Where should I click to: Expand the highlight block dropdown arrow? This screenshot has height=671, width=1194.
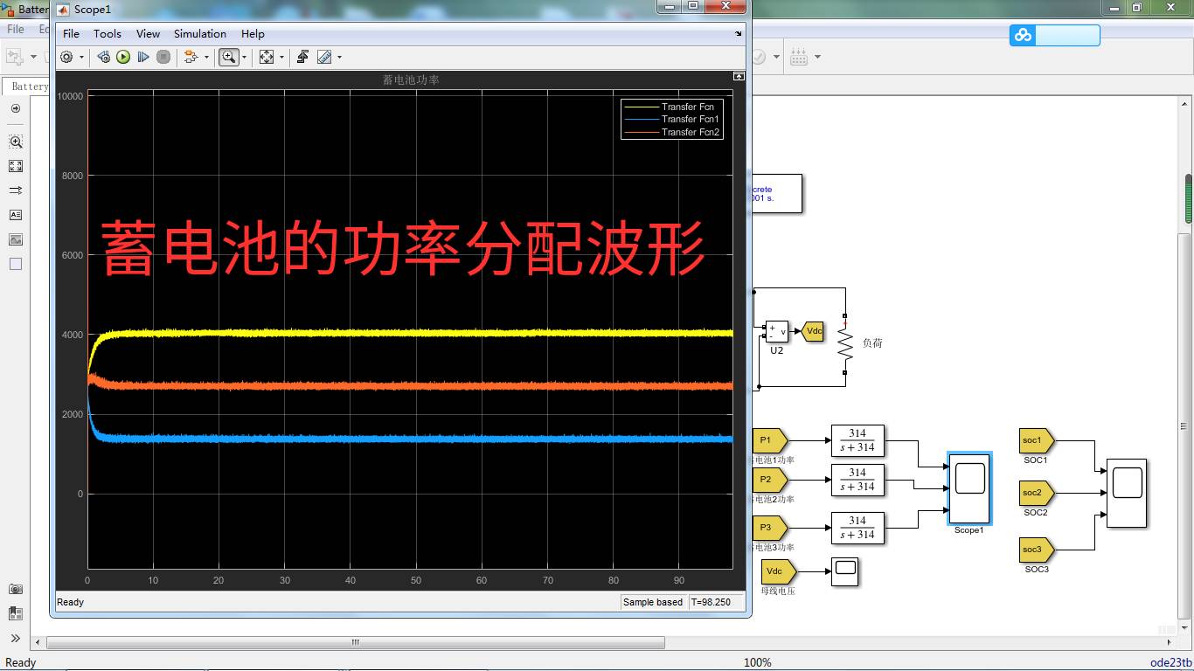coord(207,58)
